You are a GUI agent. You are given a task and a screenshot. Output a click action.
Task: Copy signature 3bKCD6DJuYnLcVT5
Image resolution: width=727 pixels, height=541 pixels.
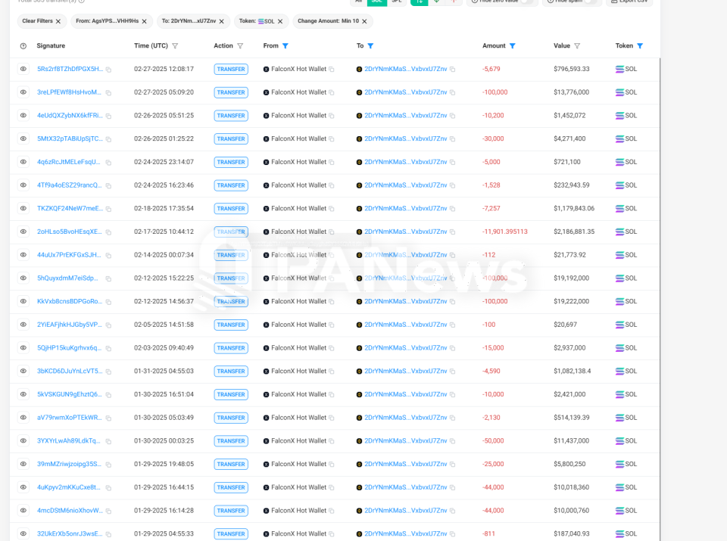[108, 372]
